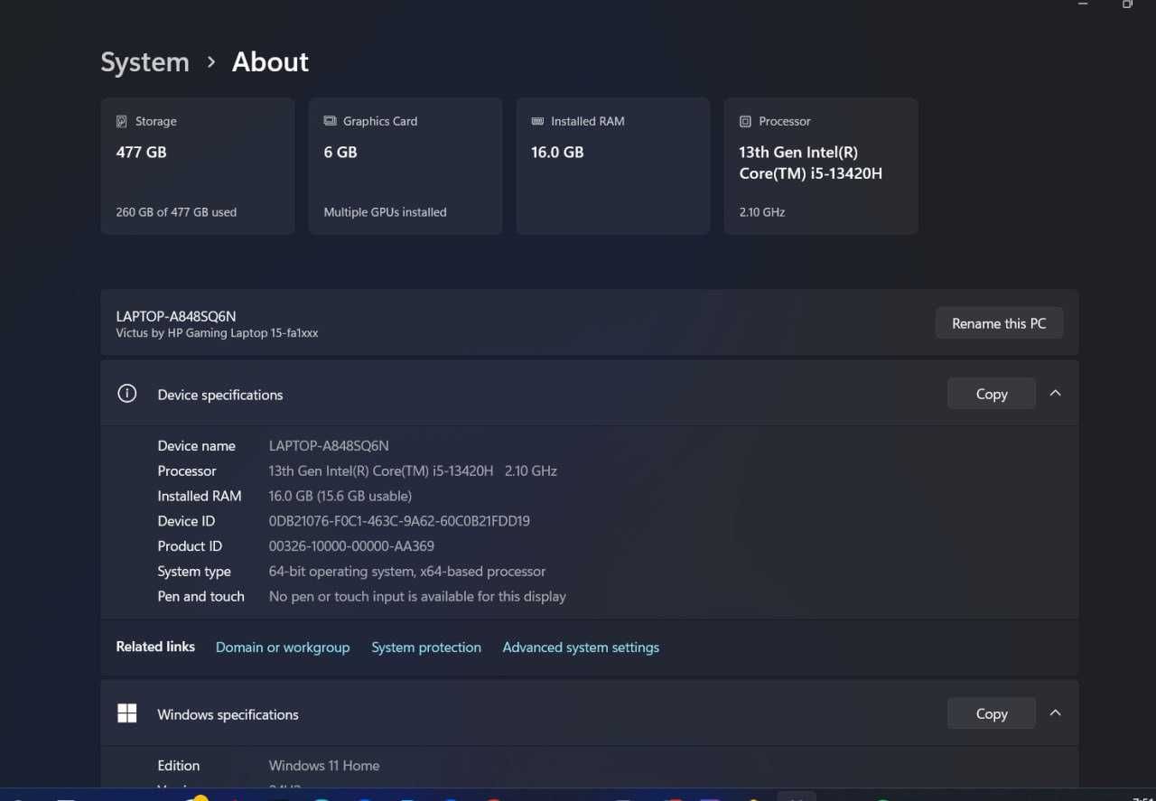This screenshot has width=1156, height=801.
Task: Click the Rename this PC button
Action: (x=999, y=323)
